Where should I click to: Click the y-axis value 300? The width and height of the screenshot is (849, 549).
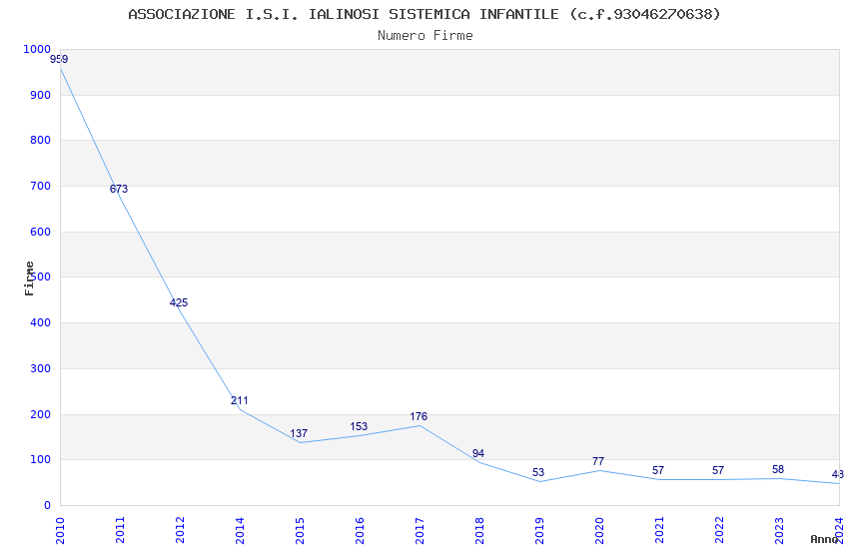(x=41, y=369)
